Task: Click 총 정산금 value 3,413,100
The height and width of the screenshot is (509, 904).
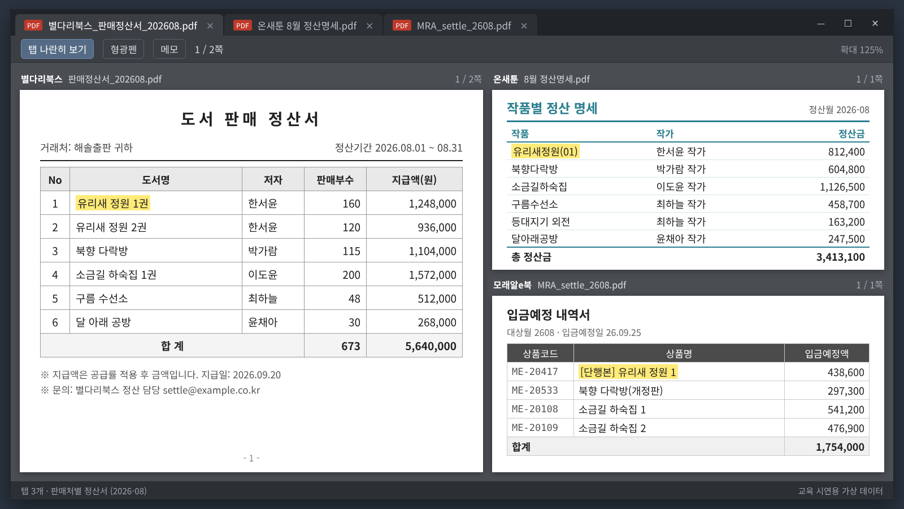Action: 841,257
